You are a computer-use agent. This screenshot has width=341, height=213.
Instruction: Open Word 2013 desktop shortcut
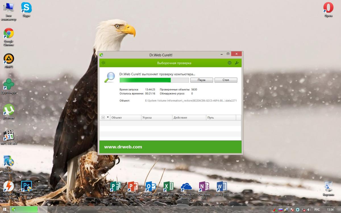pos(222,189)
